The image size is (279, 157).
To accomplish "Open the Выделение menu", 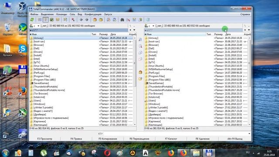I will click(47, 14).
